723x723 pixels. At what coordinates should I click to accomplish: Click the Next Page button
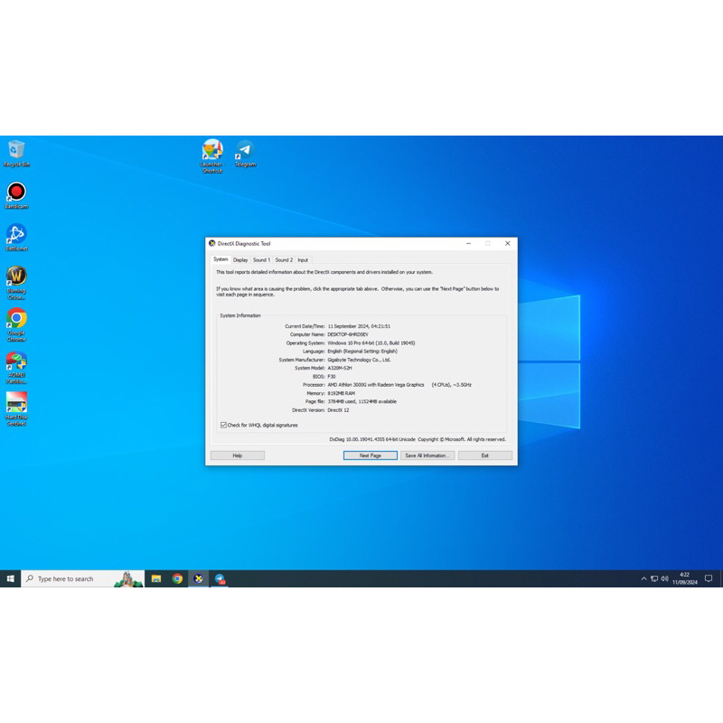(370, 455)
